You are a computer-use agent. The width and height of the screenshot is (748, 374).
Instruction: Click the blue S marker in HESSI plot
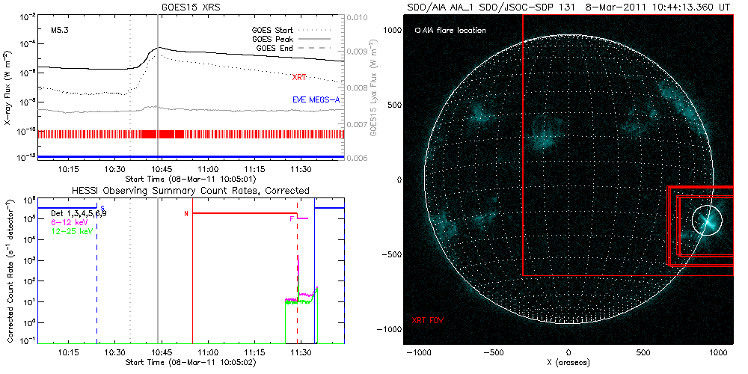(x=102, y=207)
